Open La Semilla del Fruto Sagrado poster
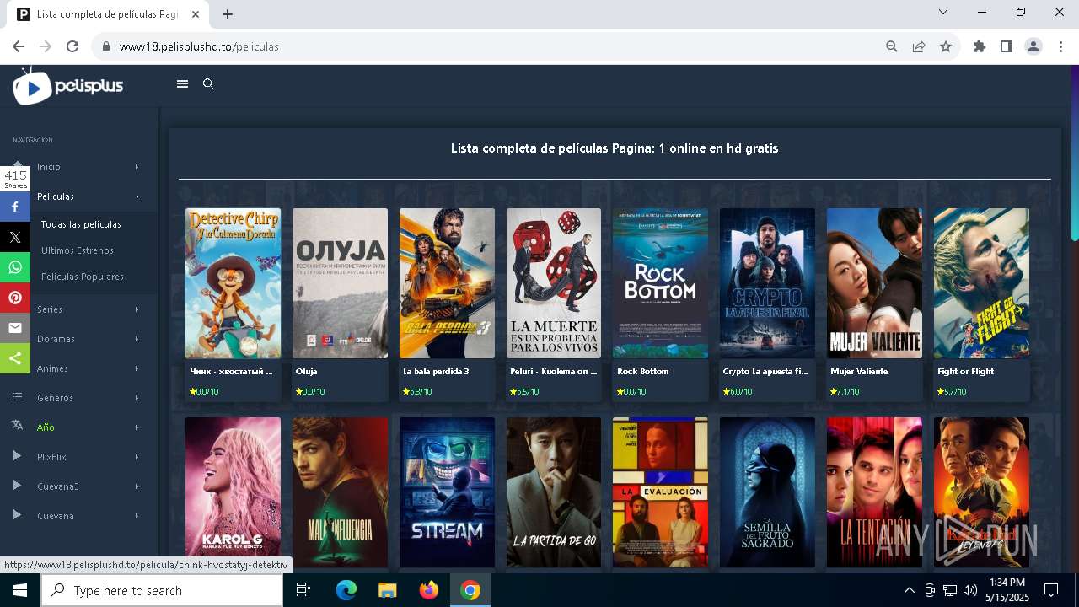This screenshot has height=607, width=1079. [767, 492]
